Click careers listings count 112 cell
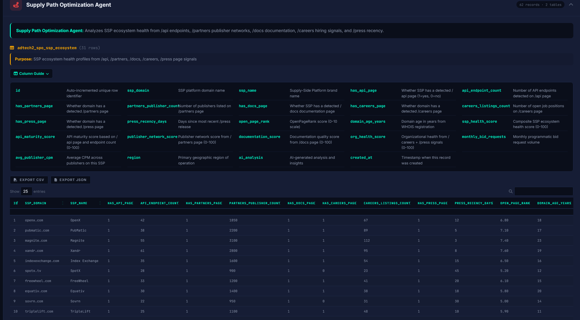The height and width of the screenshot is (320, 580). tap(367, 241)
